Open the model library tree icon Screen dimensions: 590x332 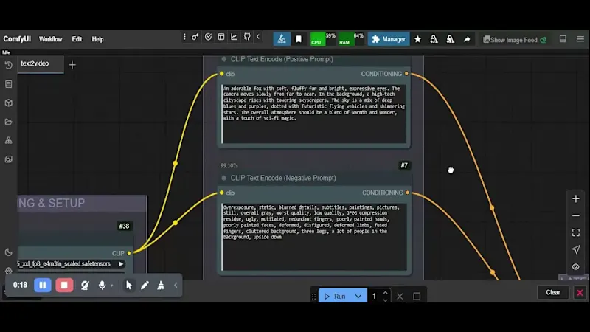tap(8, 140)
